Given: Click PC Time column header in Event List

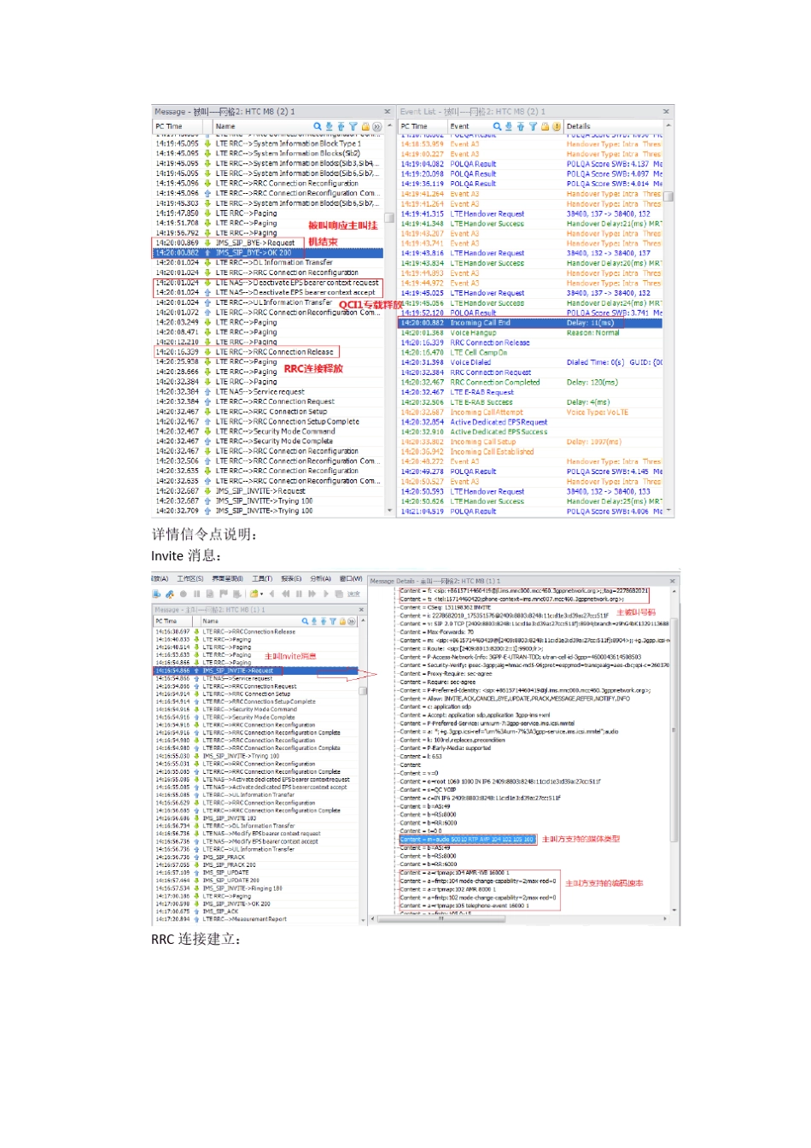Looking at the screenshot, I should [423, 126].
